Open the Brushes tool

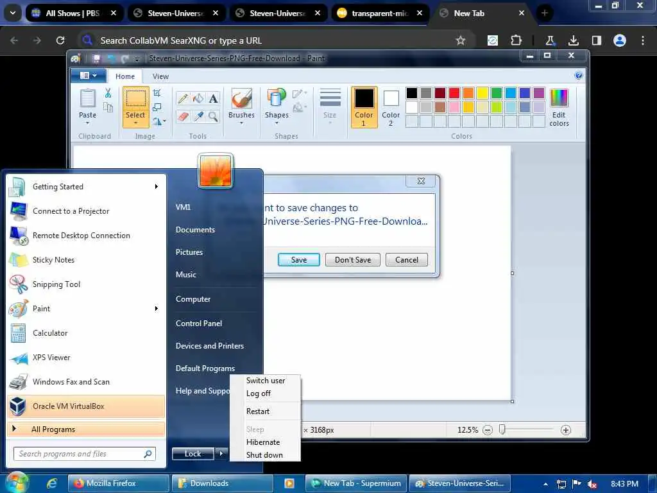tap(241, 107)
